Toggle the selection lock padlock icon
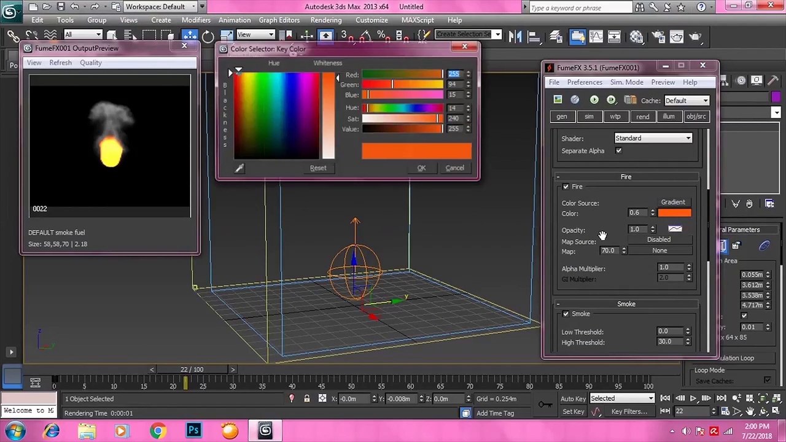The height and width of the screenshot is (442, 786). point(307,398)
